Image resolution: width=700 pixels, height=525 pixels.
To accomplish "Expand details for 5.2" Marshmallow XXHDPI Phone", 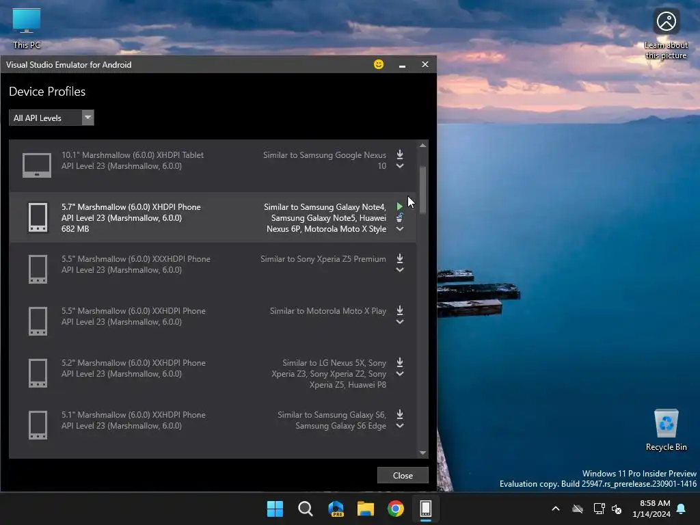I will coord(400,374).
